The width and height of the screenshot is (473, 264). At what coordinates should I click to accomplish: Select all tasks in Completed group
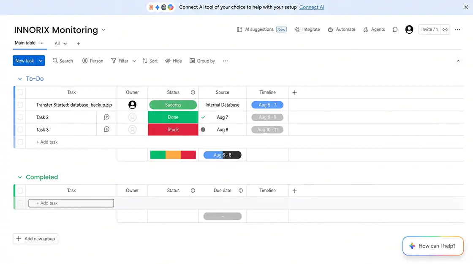tap(20, 191)
